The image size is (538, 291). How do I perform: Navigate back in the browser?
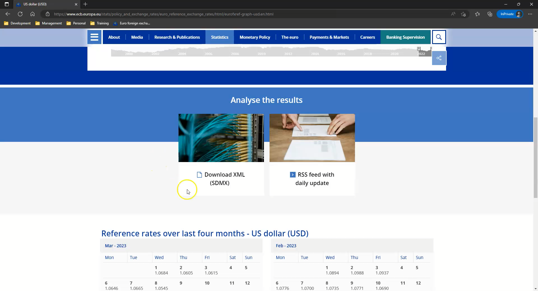click(8, 14)
